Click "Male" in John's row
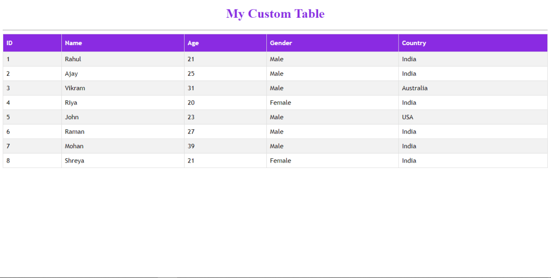 333,117
